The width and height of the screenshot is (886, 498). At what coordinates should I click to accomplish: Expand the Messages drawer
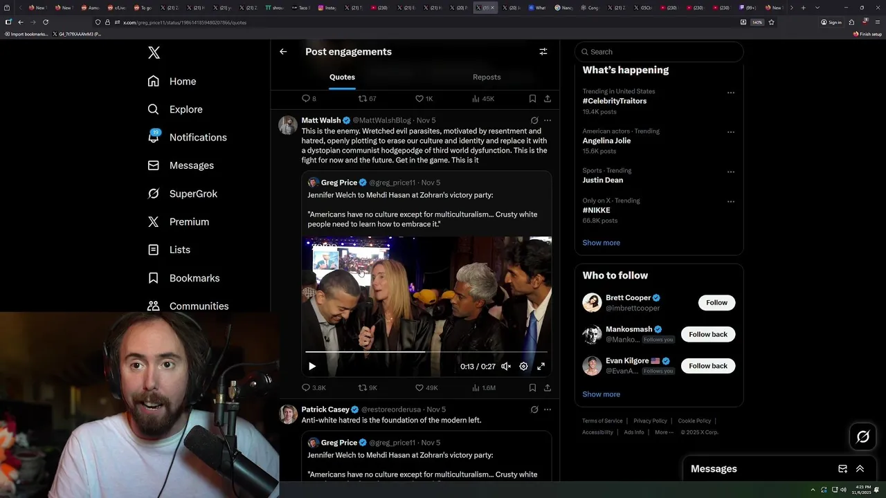click(x=860, y=469)
